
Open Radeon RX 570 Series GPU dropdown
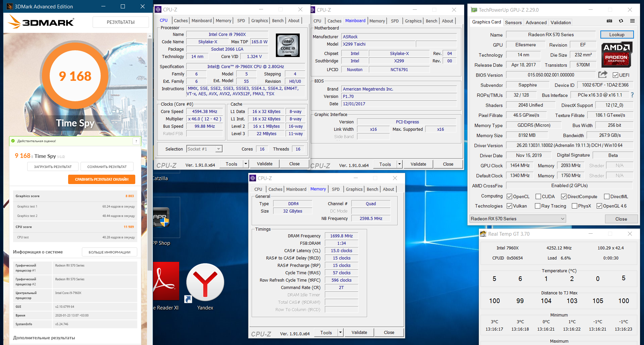pyautogui.click(x=518, y=219)
